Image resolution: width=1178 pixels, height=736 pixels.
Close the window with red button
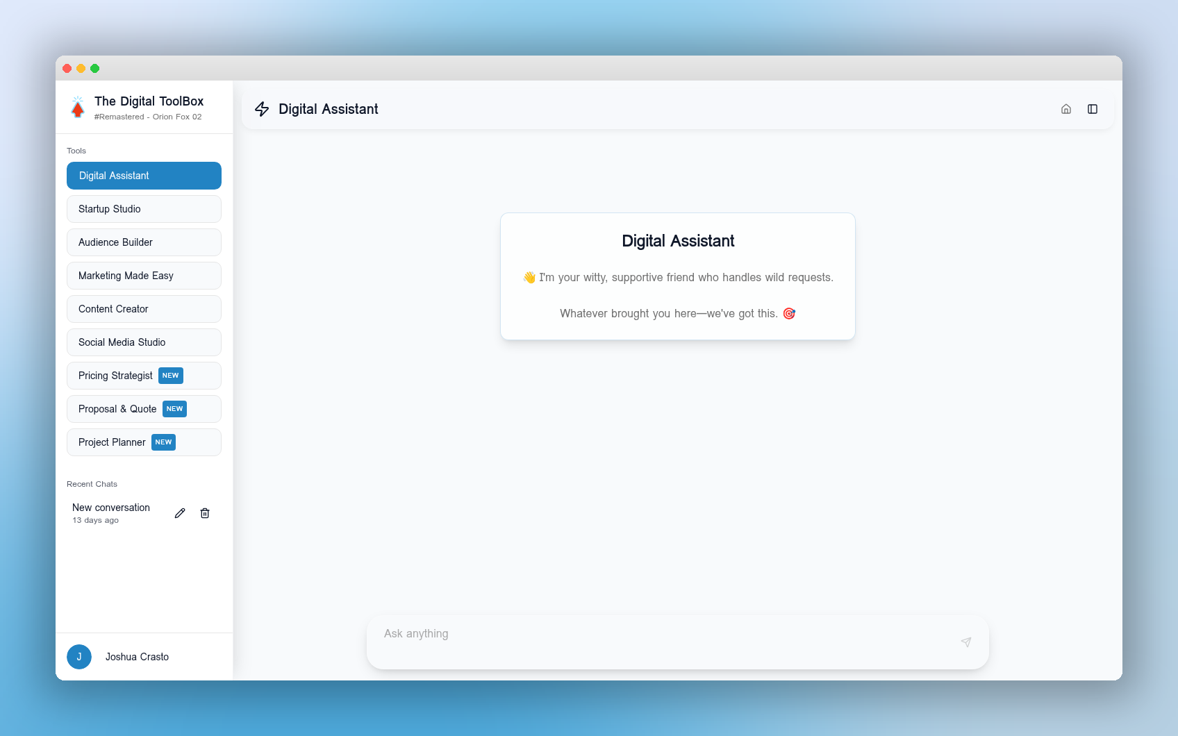click(x=67, y=68)
